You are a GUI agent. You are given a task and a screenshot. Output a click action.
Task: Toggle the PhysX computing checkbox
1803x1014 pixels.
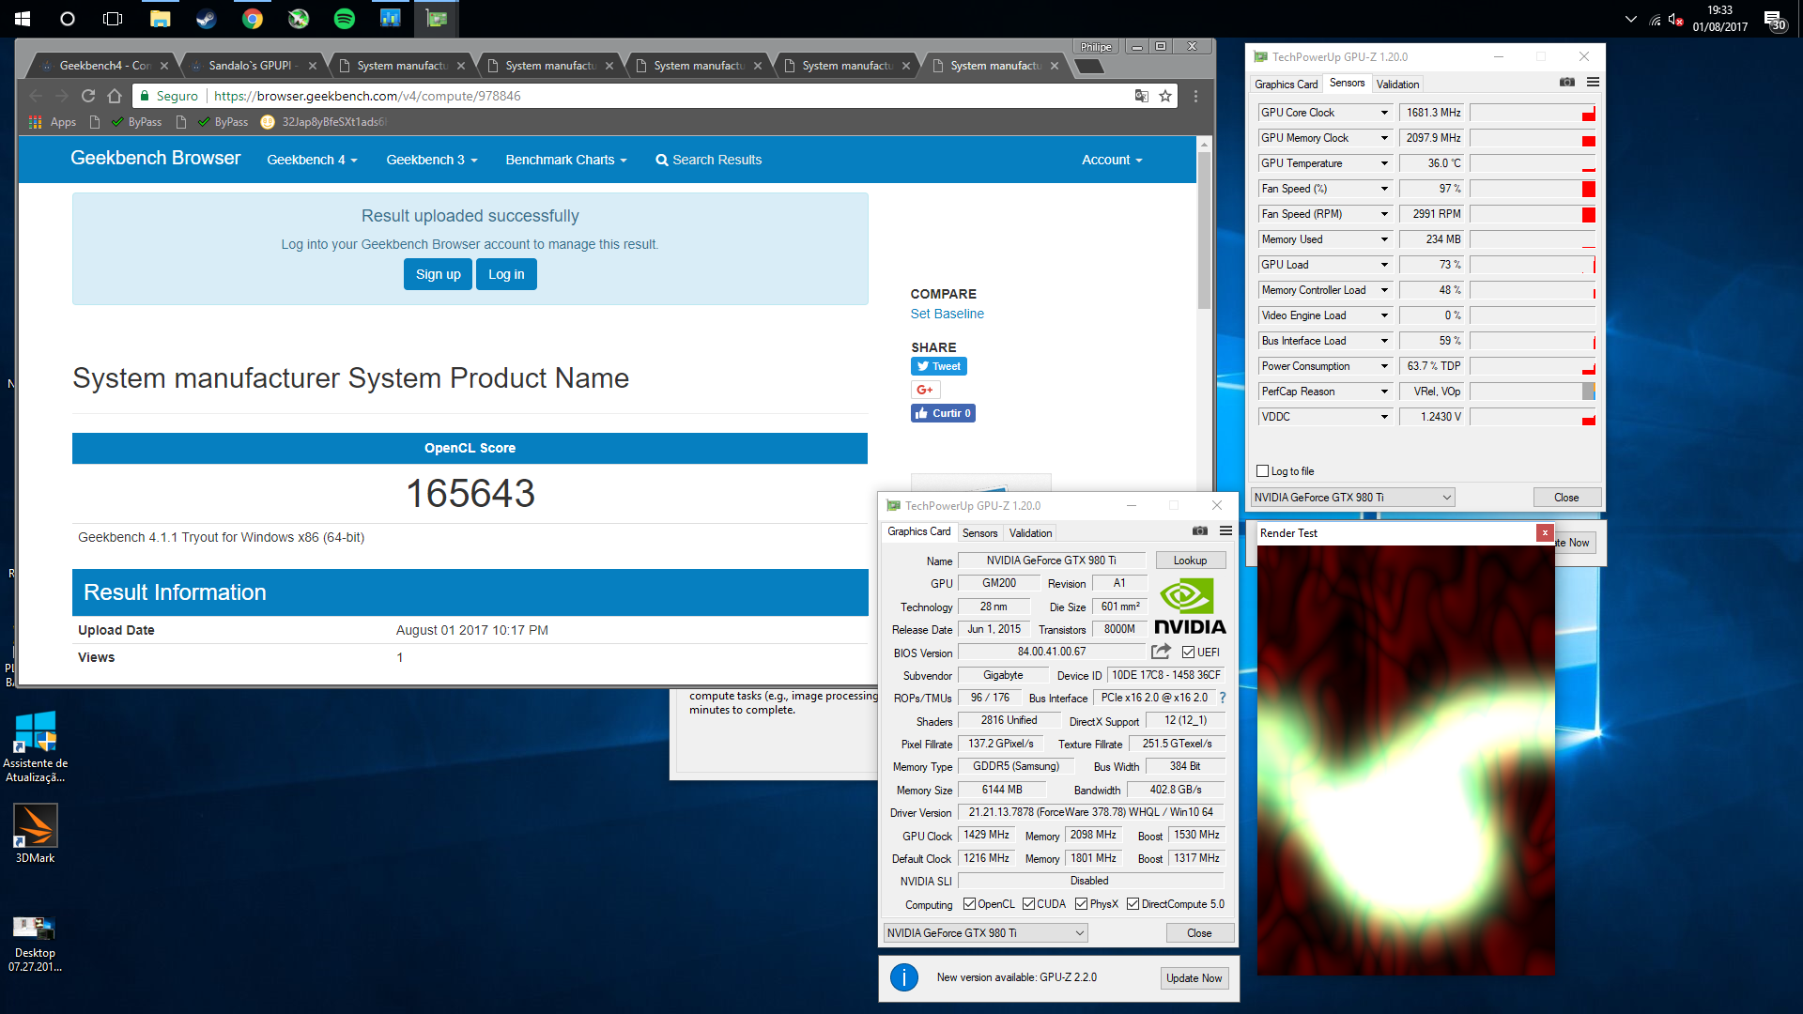(1082, 905)
